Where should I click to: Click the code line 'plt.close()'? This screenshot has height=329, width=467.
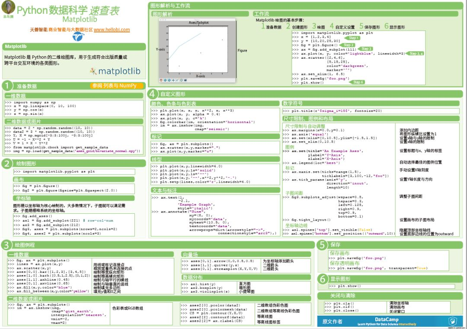click(342, 310)
